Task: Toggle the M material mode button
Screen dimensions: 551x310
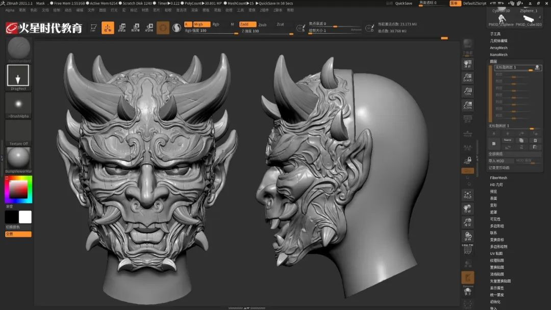Action: pos(232,24)
